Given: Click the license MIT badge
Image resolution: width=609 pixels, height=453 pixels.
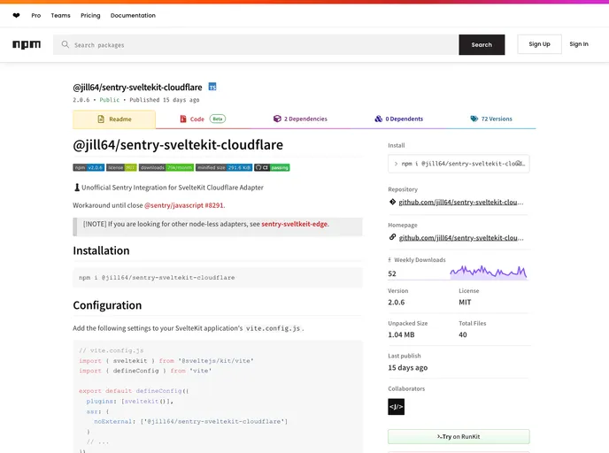Looking at the screenshot, I should tap(121, 168).
